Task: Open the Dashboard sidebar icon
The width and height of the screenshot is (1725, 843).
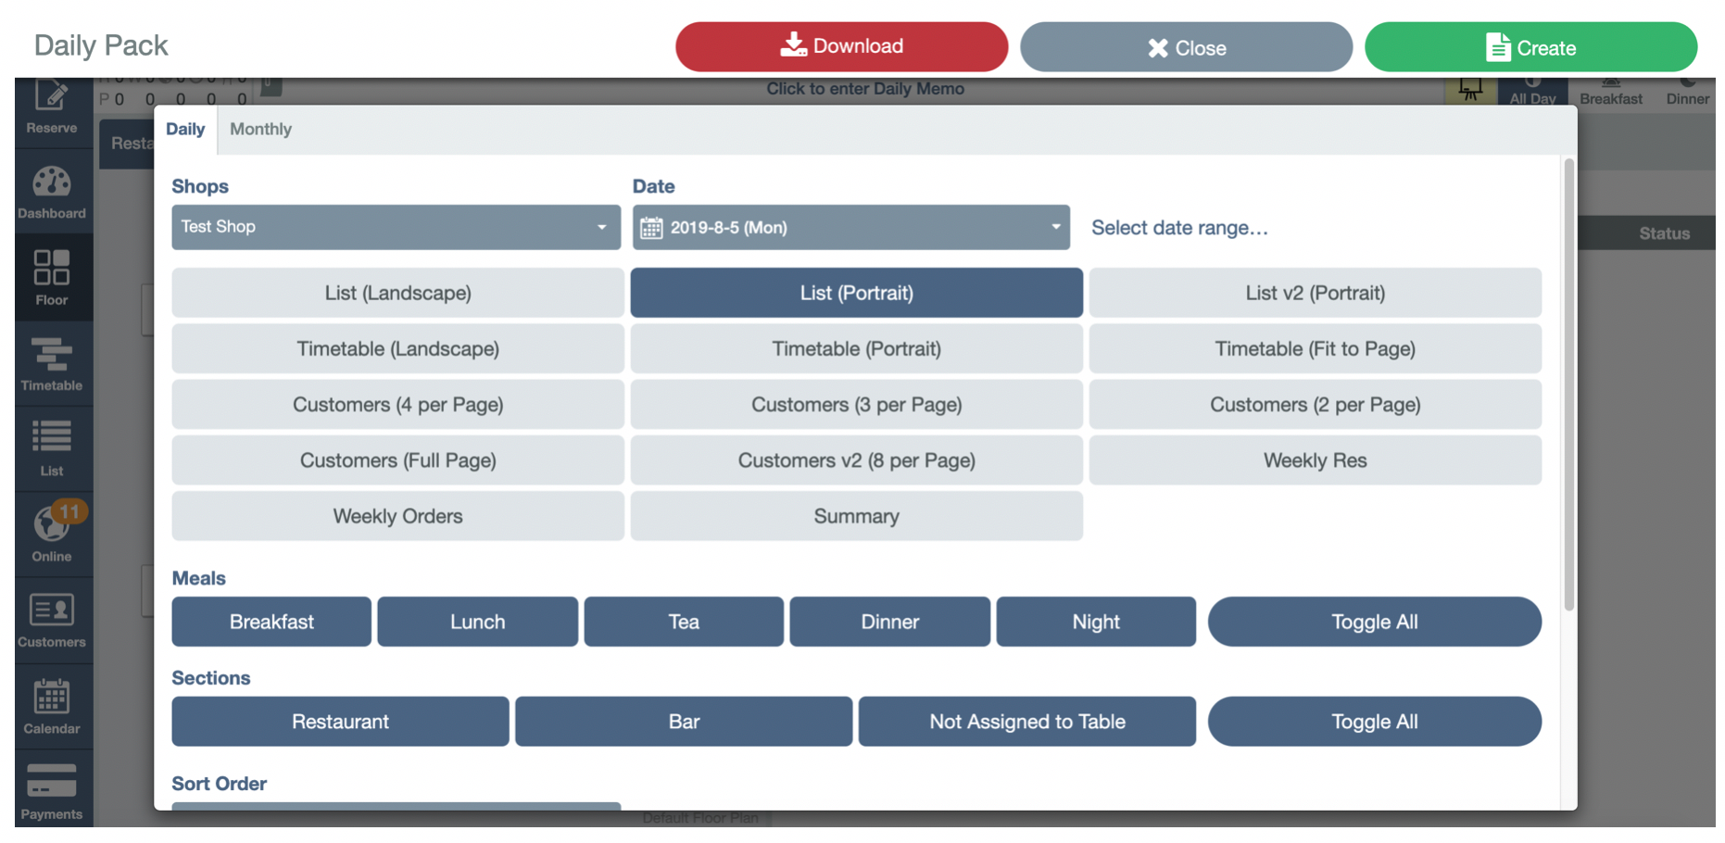Action: pyautogui.click(x=52, y=192)
